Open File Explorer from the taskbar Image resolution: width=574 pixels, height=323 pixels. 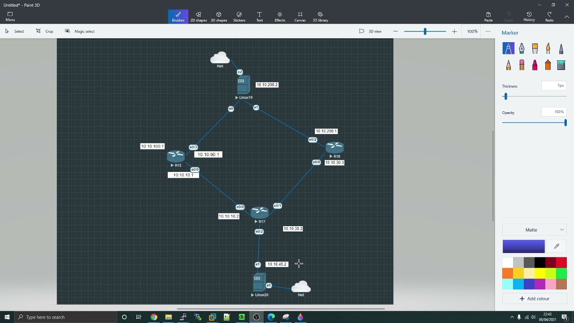[168, 317]
